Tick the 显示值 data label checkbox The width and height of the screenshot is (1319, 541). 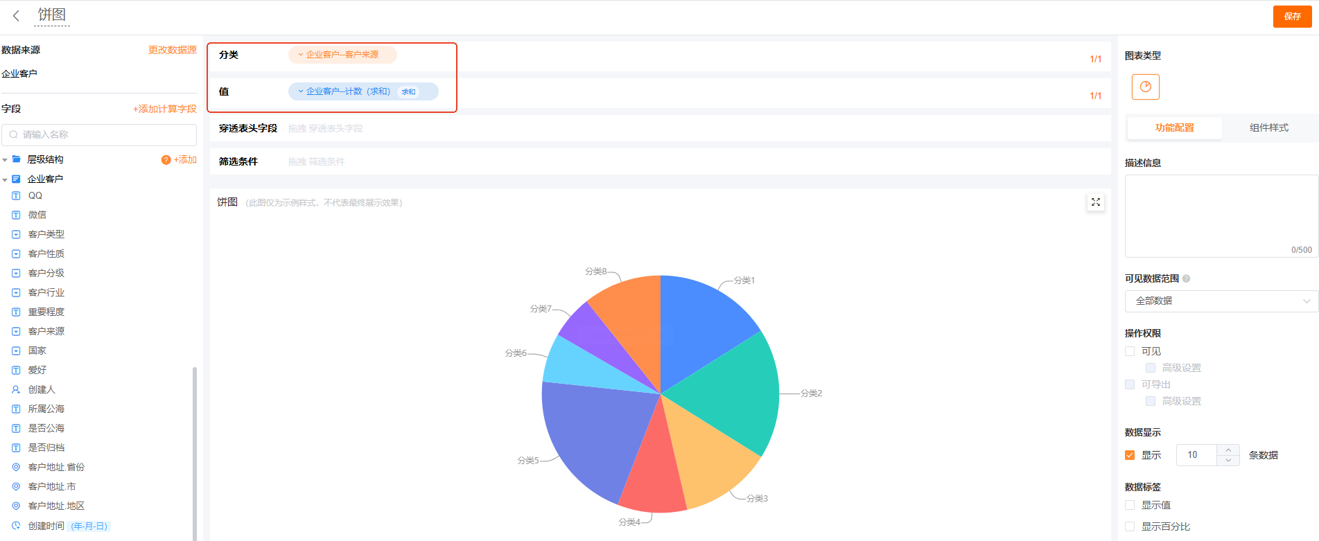pyautogui.click(x=1130, y=505)
